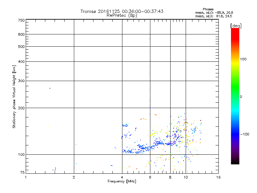
Task: Click the colorbar tick label '100'
Action: tap(243, 59)
